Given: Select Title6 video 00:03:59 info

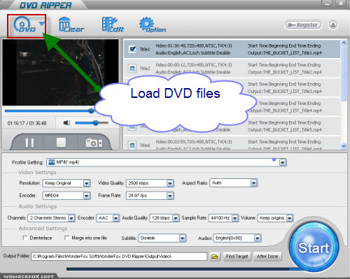Looking at the screenshot, I should 194,142.
